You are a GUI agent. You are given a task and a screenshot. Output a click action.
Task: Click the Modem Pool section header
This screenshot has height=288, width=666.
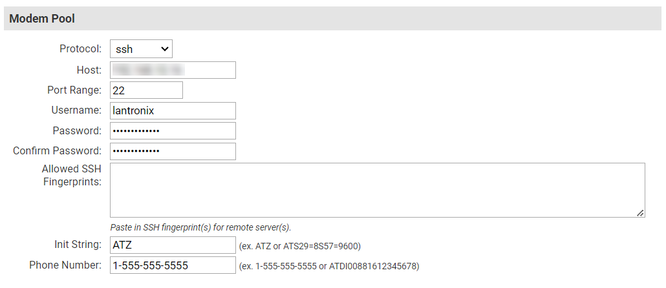(x=42, y=19)
